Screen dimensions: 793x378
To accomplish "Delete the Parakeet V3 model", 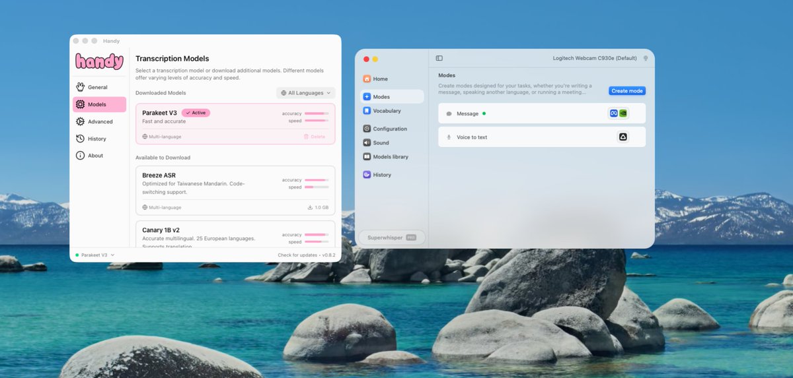I will point(314,137).
